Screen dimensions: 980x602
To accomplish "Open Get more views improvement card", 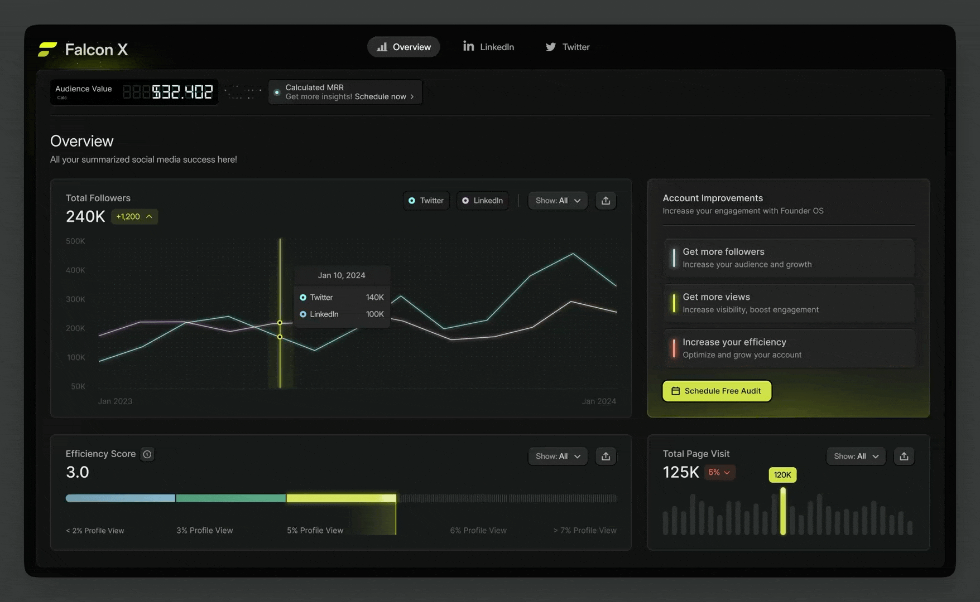I will (789, 303).
